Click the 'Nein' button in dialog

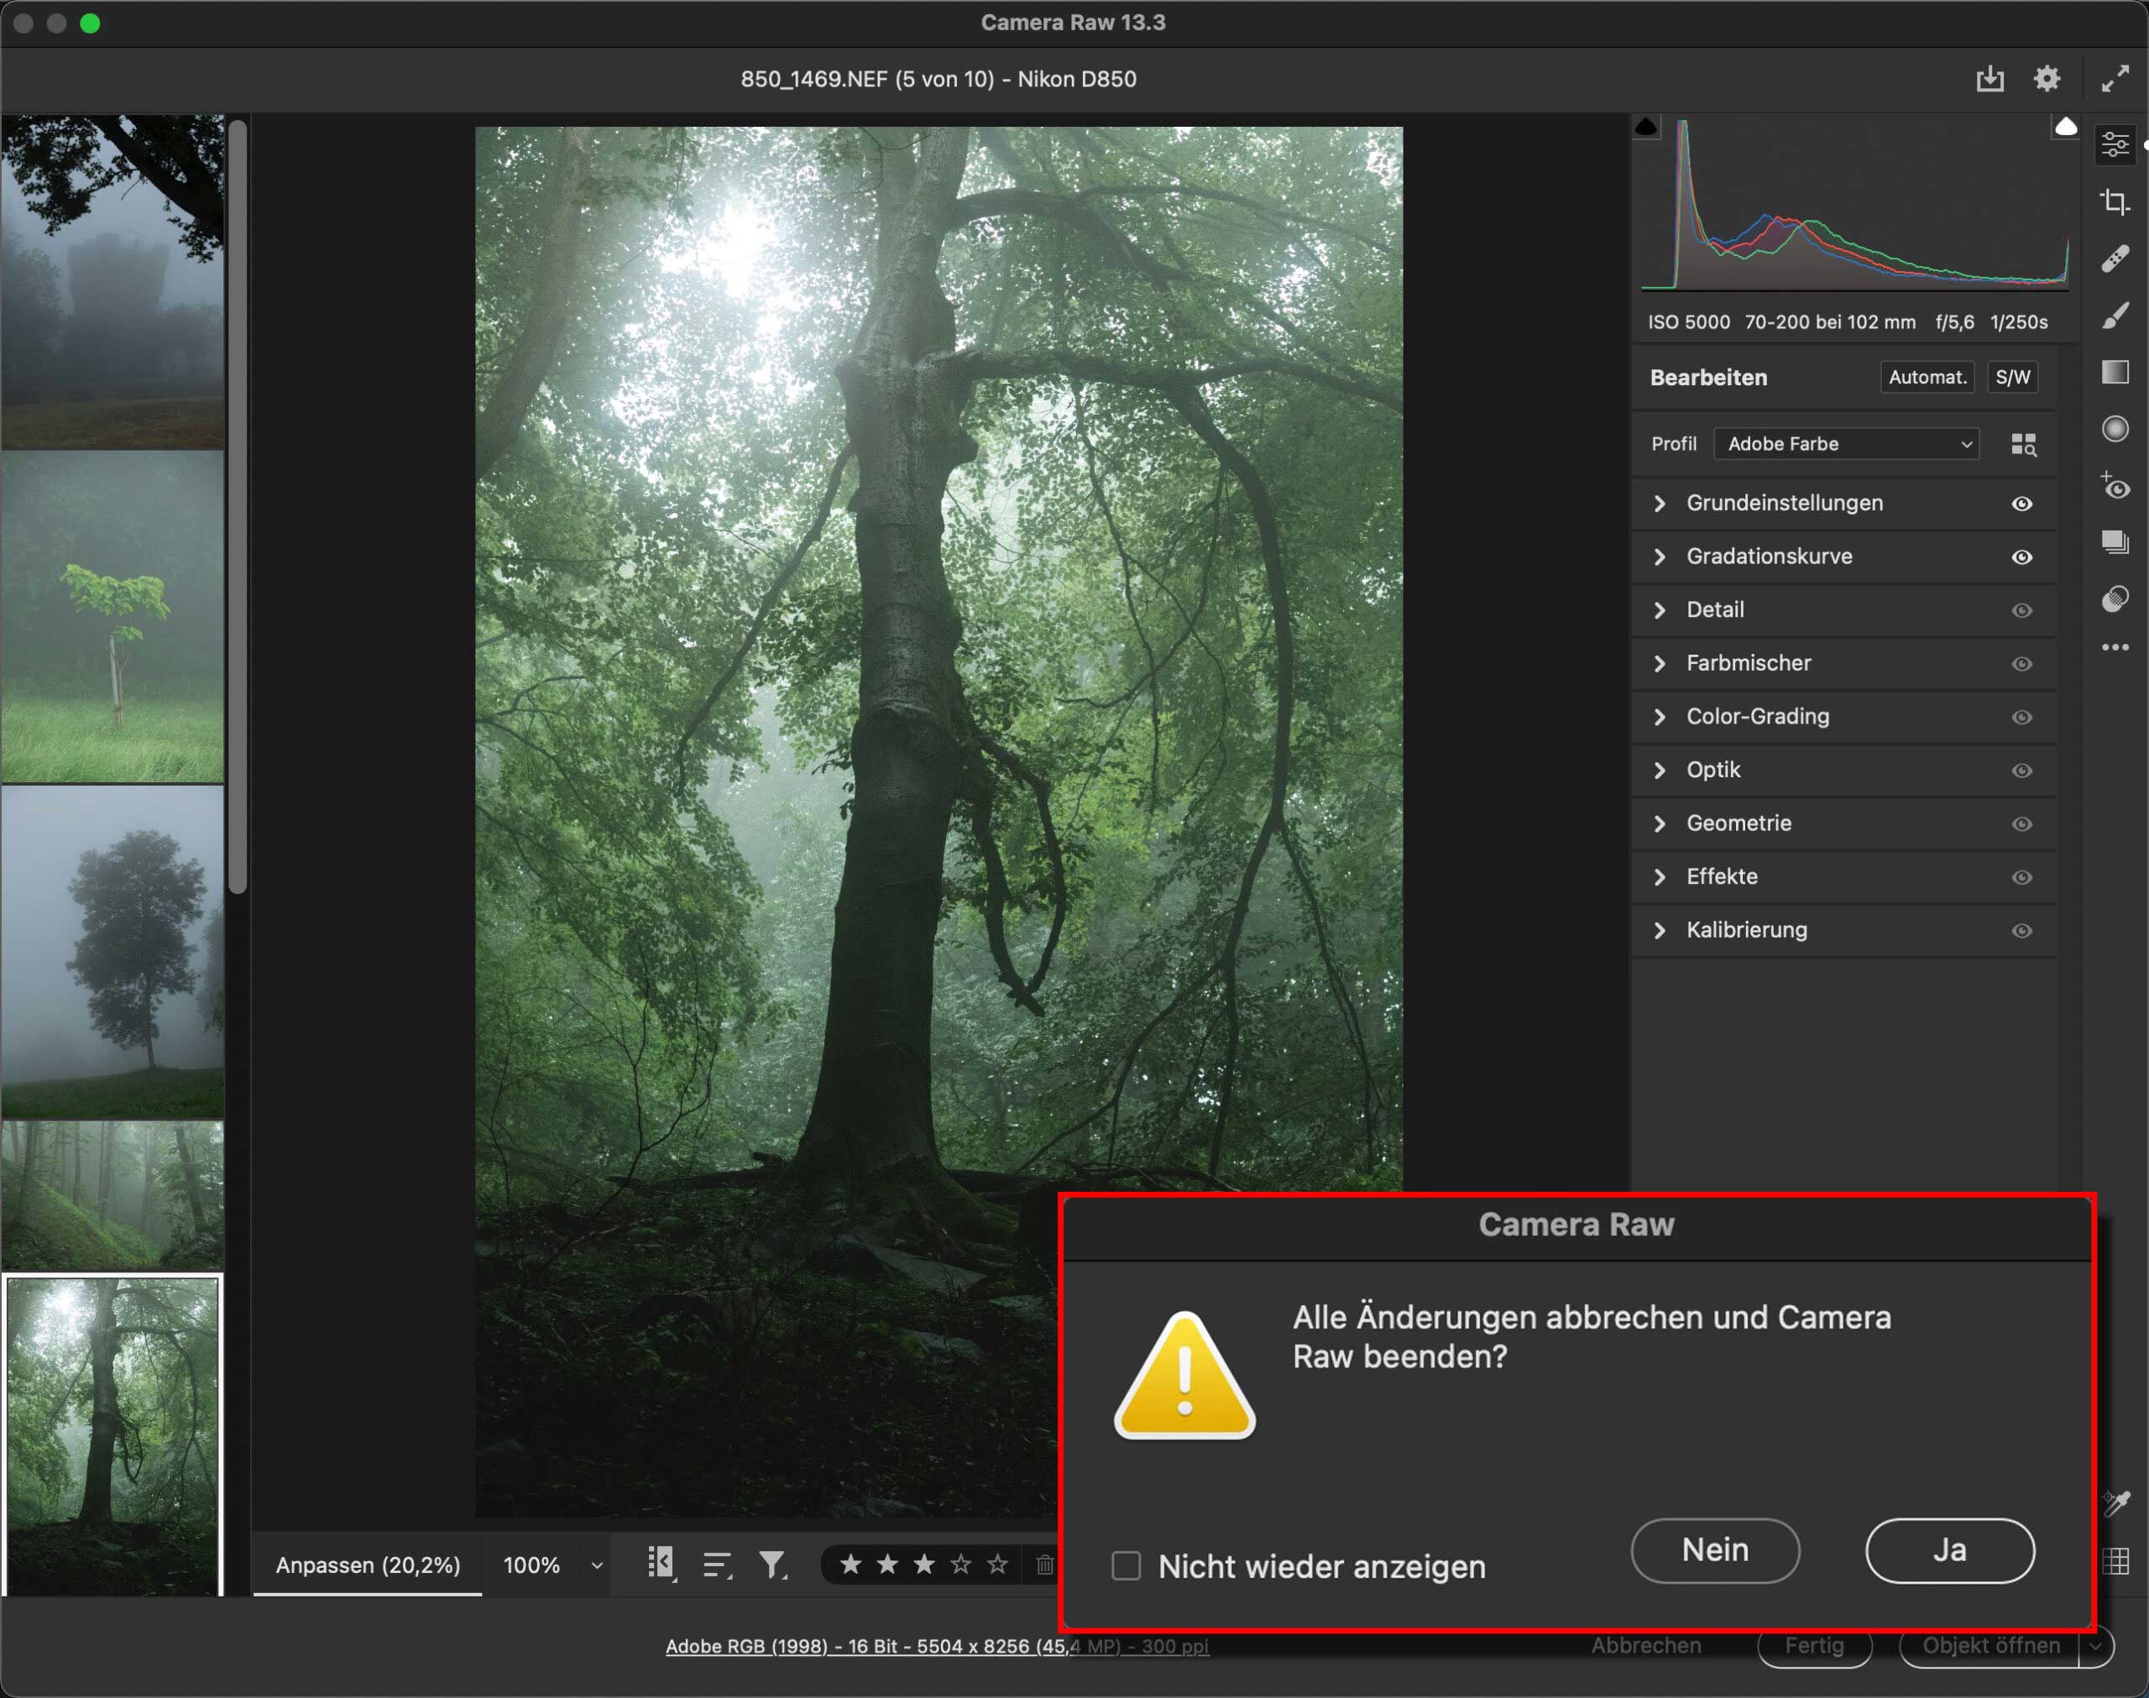coord(1715,1551)
